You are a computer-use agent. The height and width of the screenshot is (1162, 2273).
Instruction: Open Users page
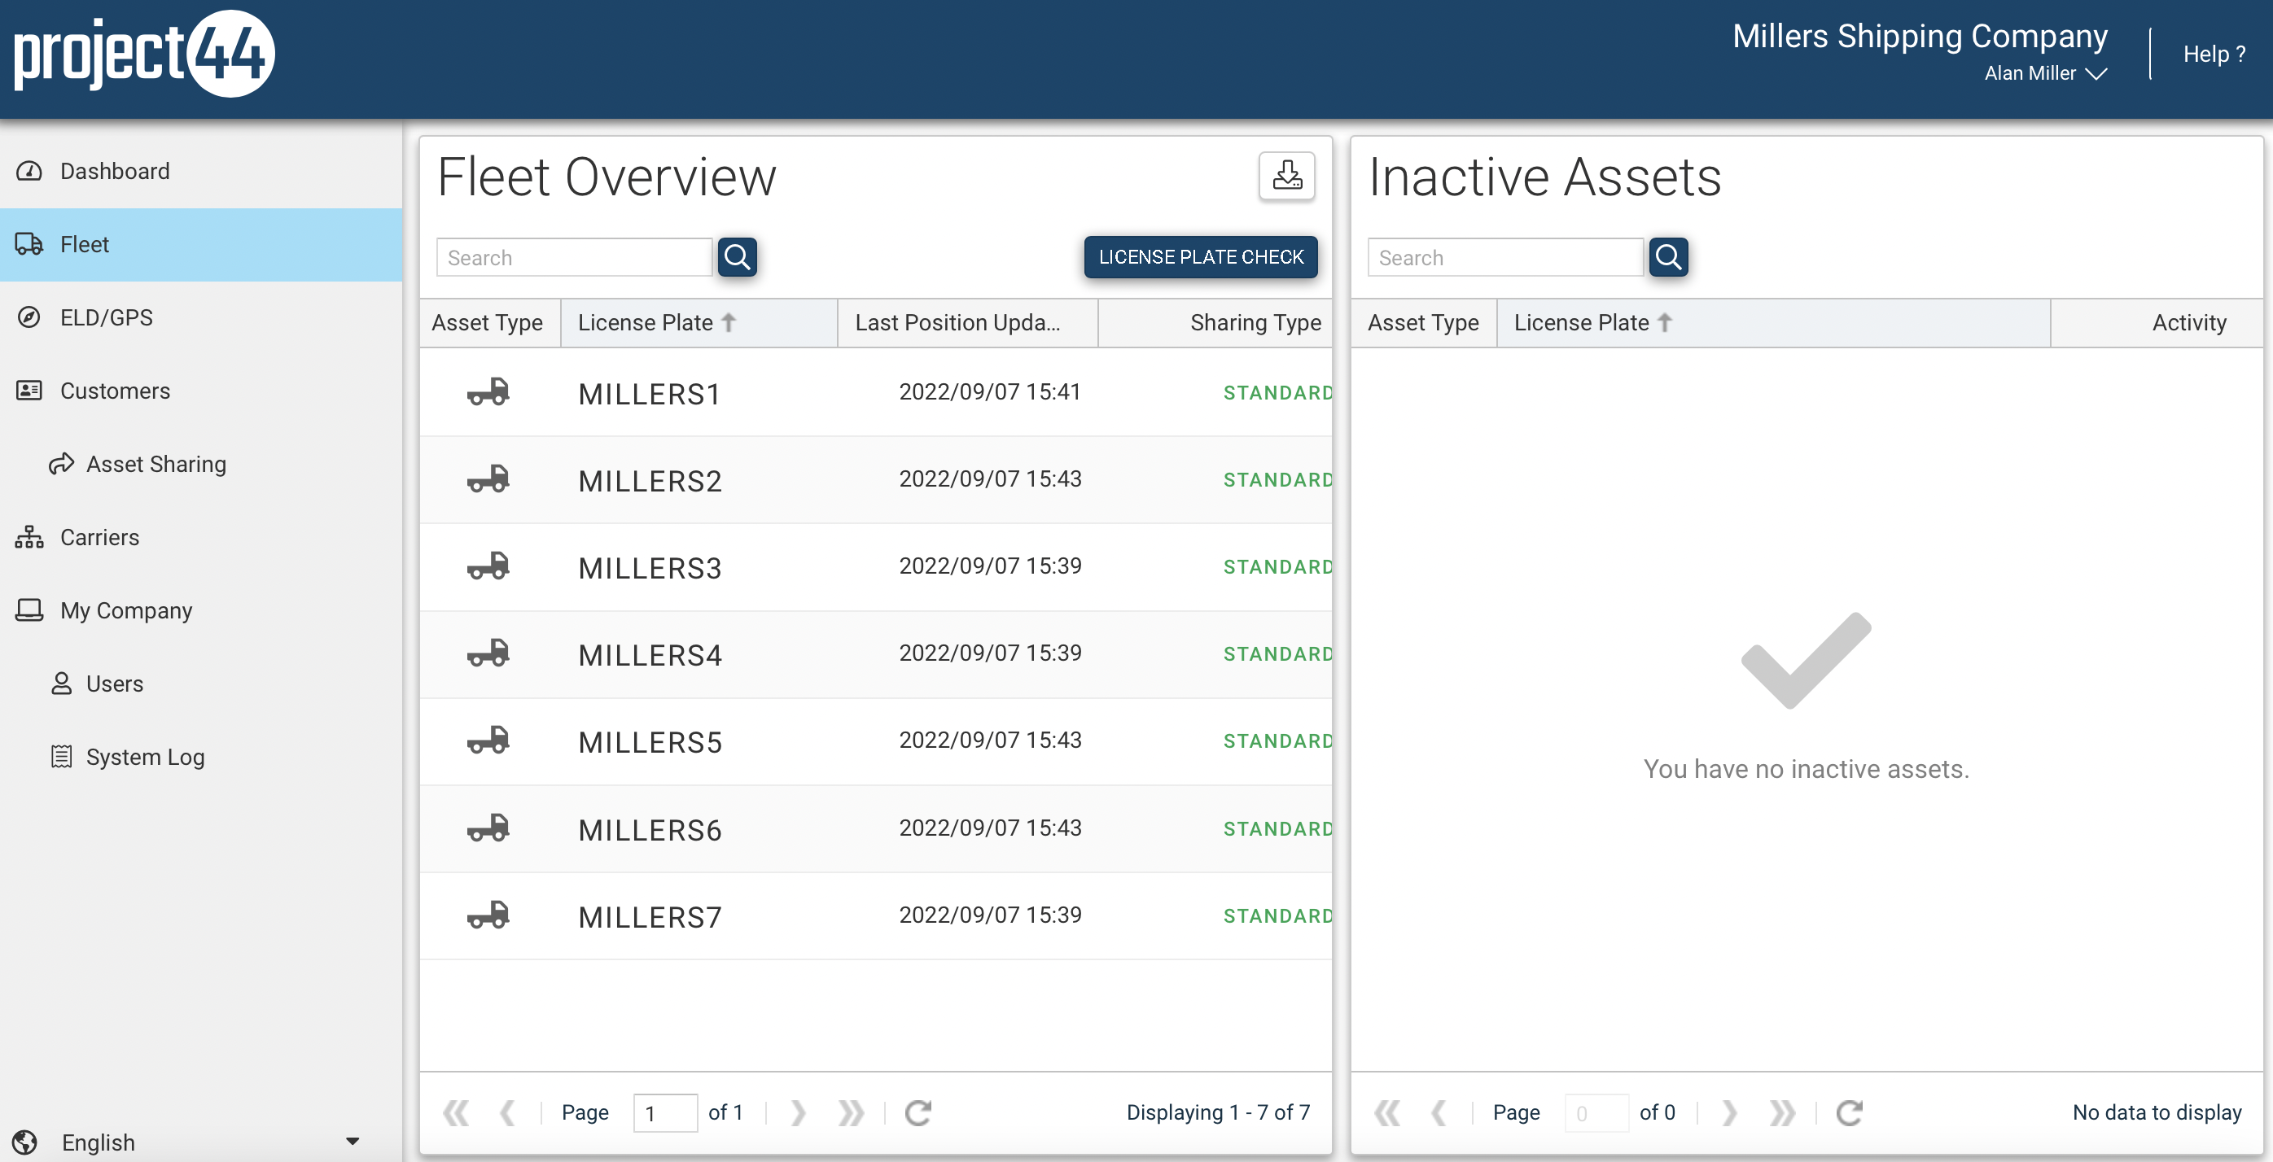(201, 684)
